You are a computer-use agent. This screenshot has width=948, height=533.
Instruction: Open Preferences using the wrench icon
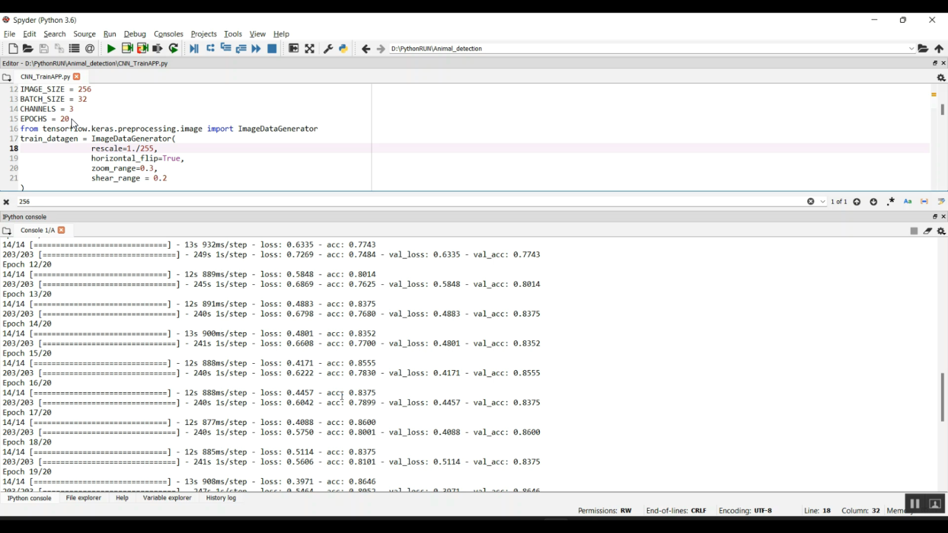tap(328, 49)
